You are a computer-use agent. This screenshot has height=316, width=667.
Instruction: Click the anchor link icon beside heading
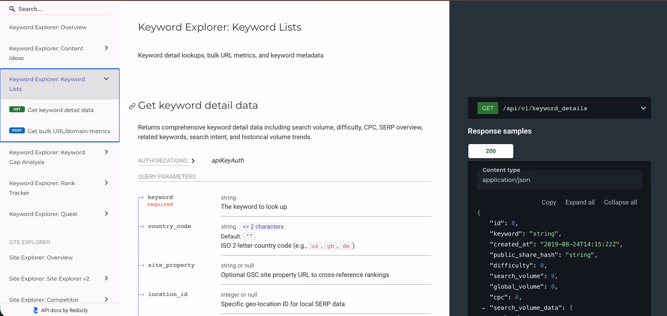click(132, 106)
